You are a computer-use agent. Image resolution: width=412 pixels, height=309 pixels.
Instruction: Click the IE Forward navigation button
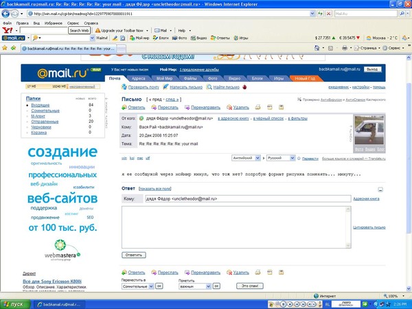(14, 14)
